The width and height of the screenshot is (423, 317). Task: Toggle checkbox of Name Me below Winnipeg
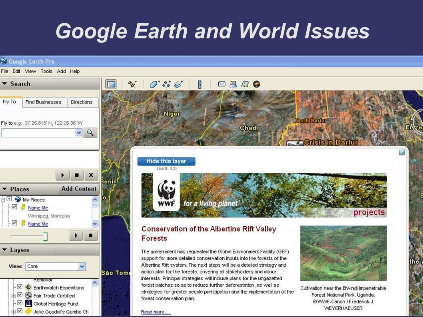pyautogui.click(x=14, y=223)
